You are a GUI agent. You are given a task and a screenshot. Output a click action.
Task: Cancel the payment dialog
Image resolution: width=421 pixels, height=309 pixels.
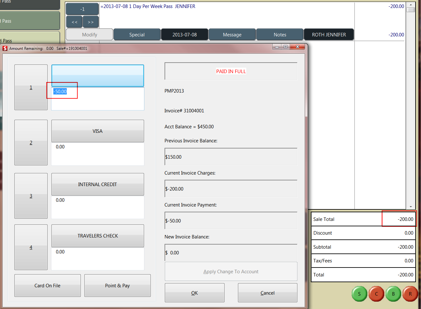[x=267, y=292]
